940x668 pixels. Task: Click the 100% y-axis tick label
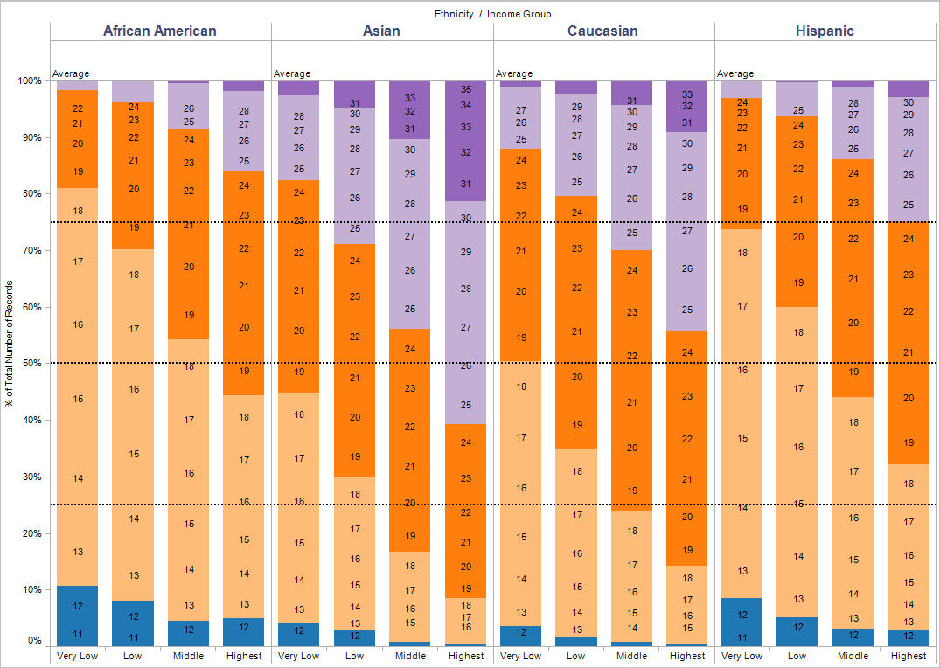tap(29, 81)
